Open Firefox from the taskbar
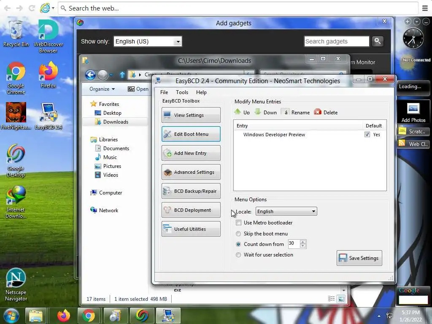The width and height of the screenshot is (432, 324). 64,316
